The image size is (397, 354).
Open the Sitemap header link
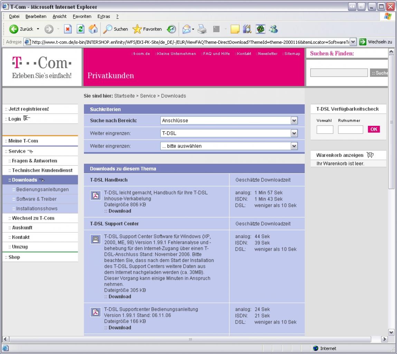coord(291,54)
